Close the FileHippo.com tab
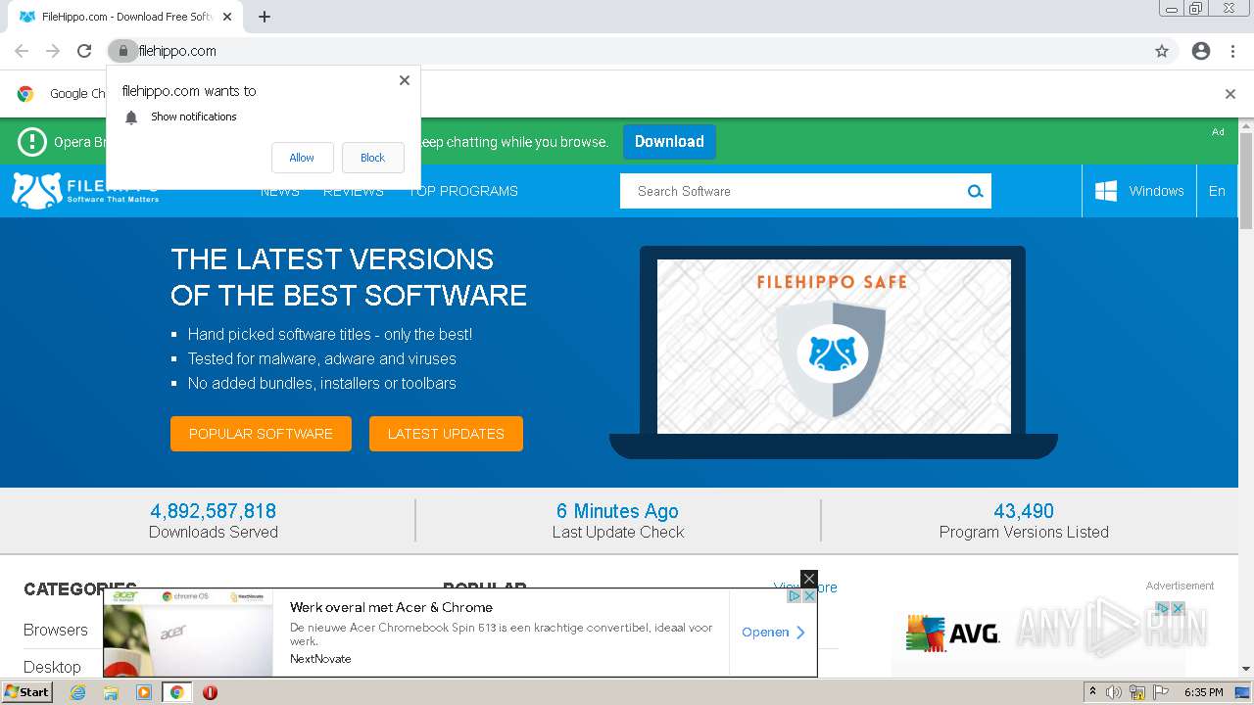Image resolution: width=1254 pixels, height=705 pixels. coord(228,17)
